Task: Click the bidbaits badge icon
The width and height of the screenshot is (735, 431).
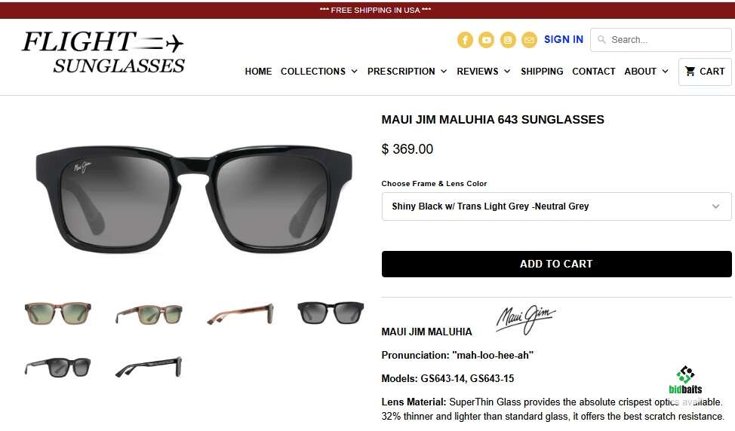Action: (x=685, y=380)
